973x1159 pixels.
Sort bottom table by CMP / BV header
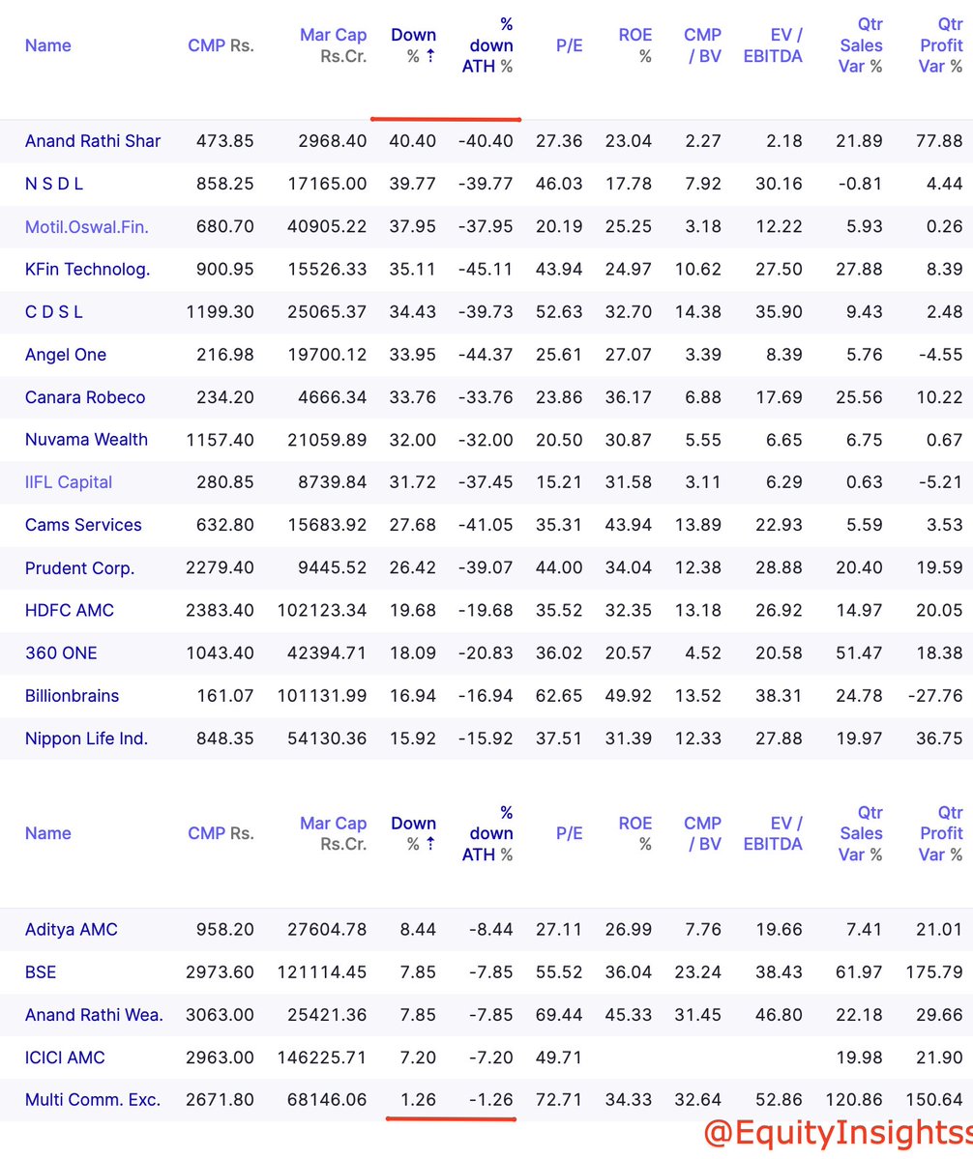point(702,834)
